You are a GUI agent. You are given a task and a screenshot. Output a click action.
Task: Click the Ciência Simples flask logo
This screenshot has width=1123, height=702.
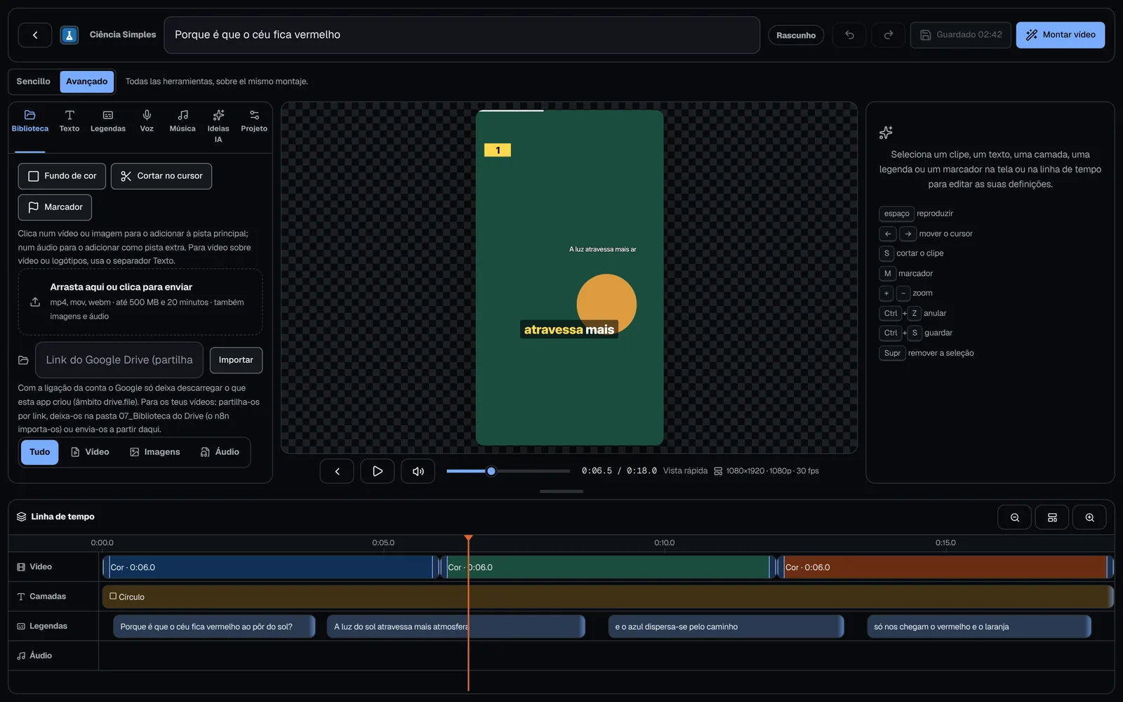69,35
